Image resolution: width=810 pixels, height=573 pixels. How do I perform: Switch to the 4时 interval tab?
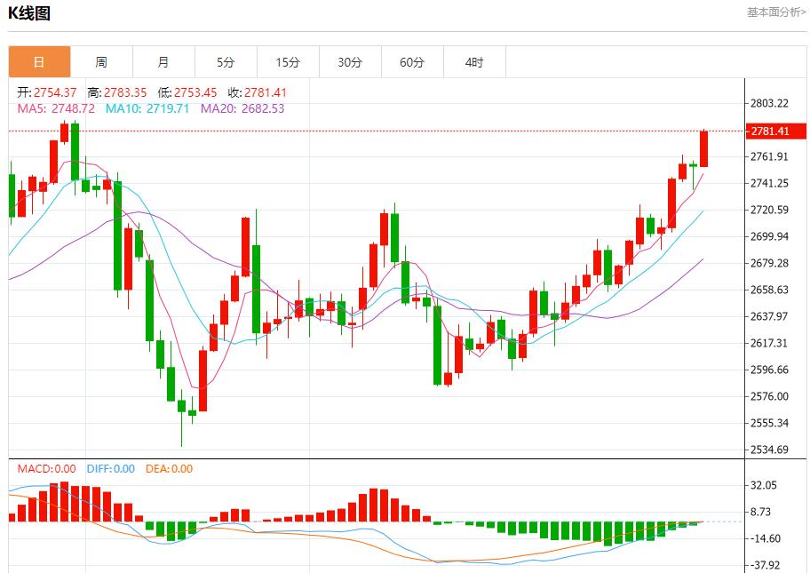[x=474, y=62]
